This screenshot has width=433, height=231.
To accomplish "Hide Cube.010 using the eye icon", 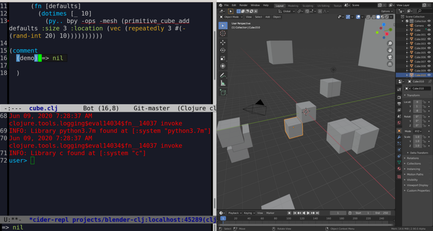I will pos(429,75).
